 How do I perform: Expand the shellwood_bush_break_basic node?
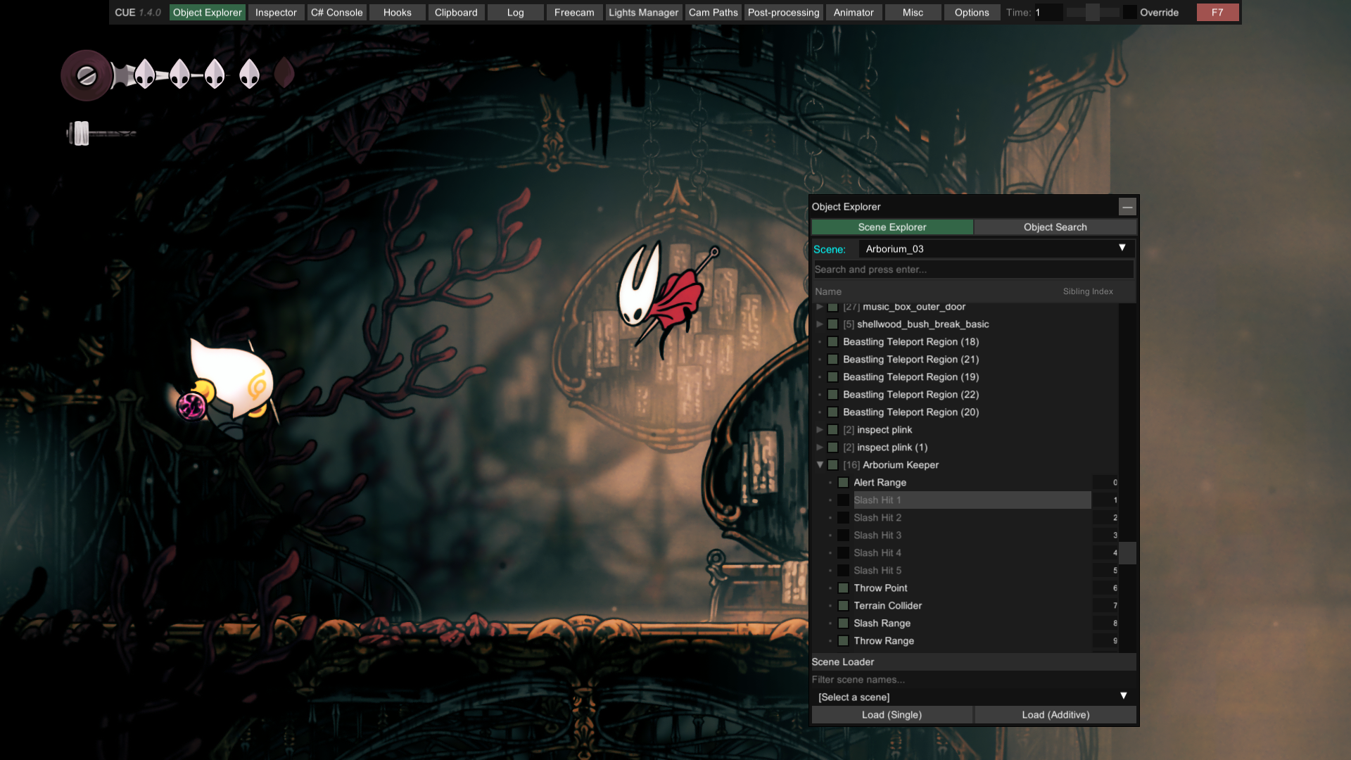(820, 324)
